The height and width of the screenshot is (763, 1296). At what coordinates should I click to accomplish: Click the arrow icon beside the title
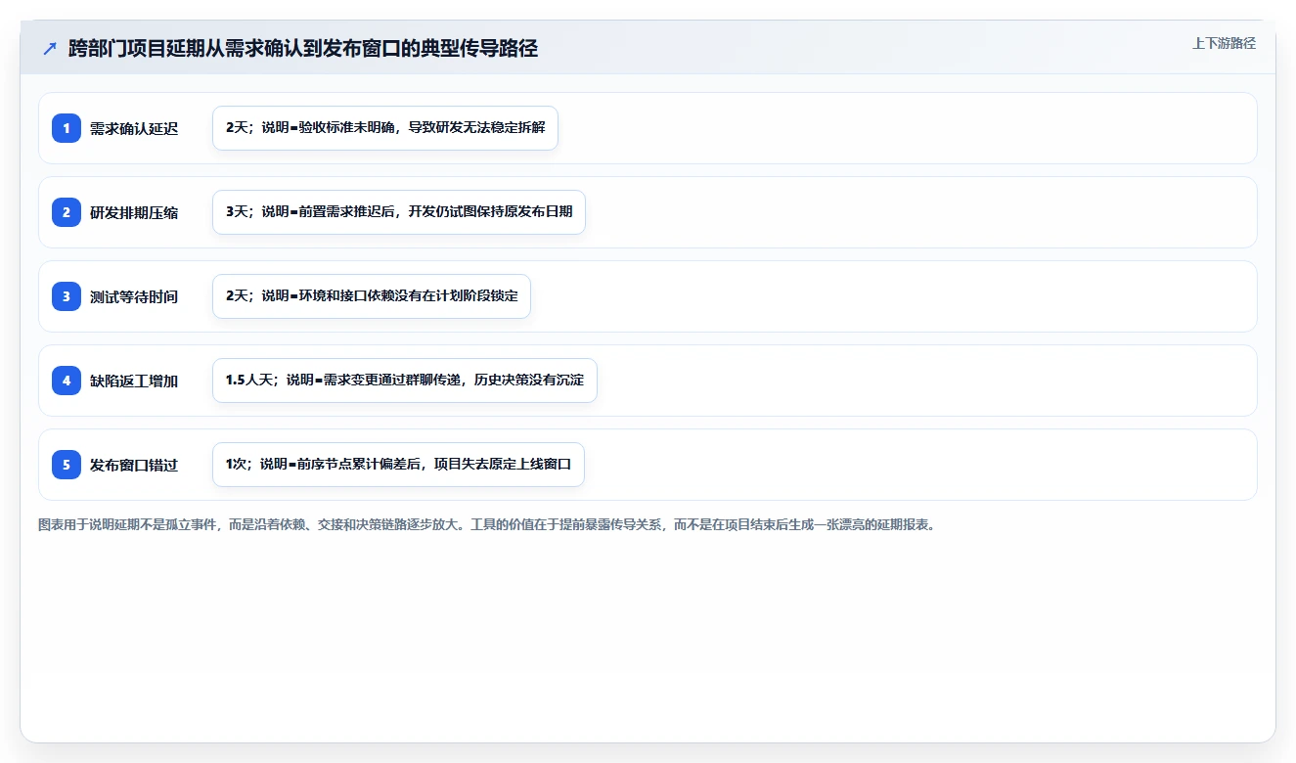point(49,48)
